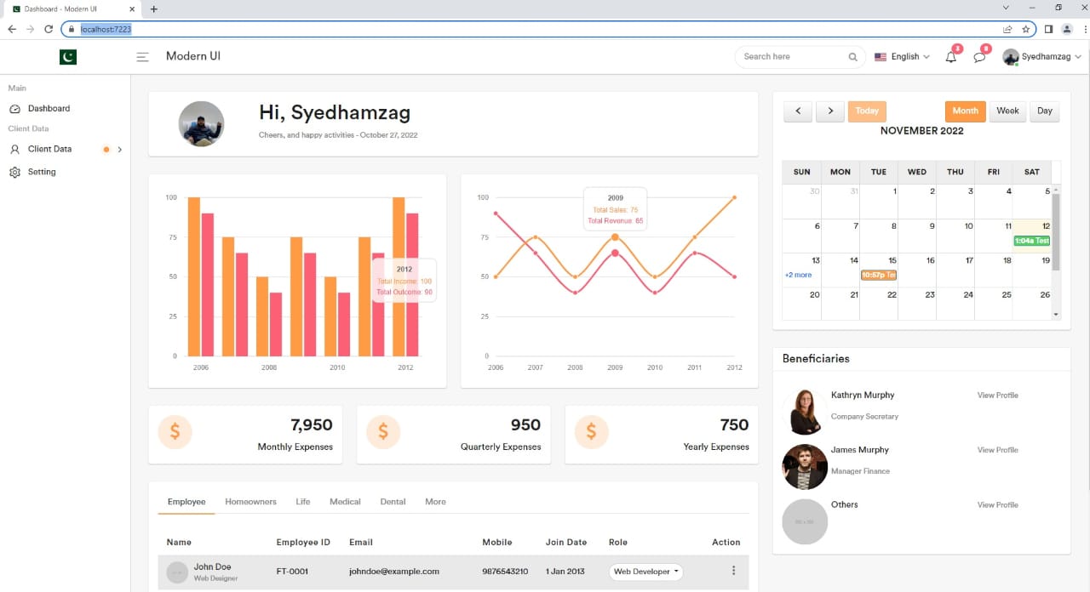Open the Medical tab

click(x=345, y=502)
